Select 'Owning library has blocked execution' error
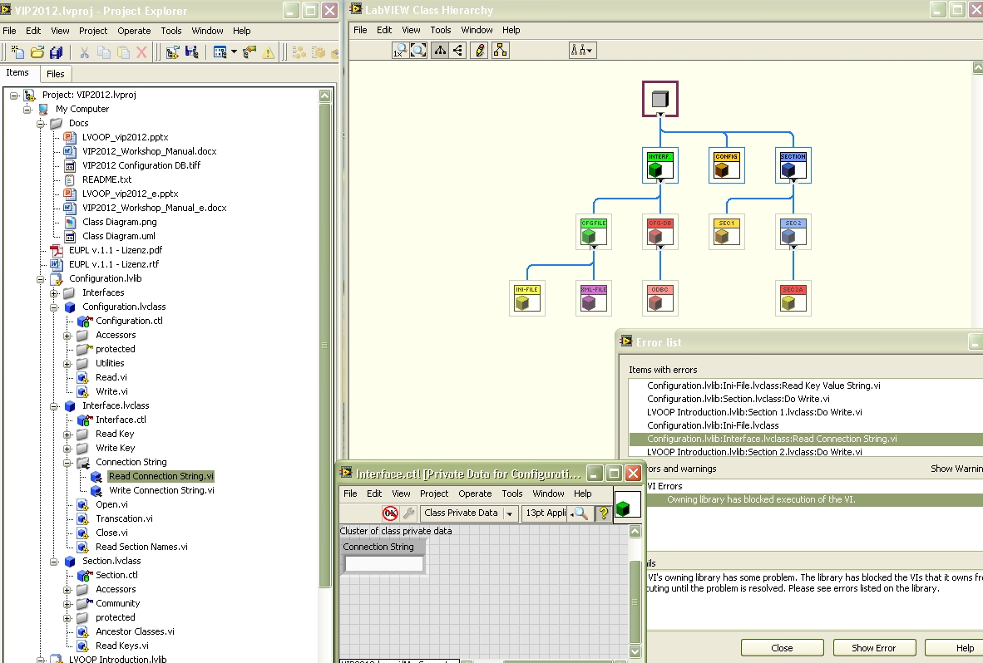This screenshot has width=983, height=663. [x=760, y=499]
